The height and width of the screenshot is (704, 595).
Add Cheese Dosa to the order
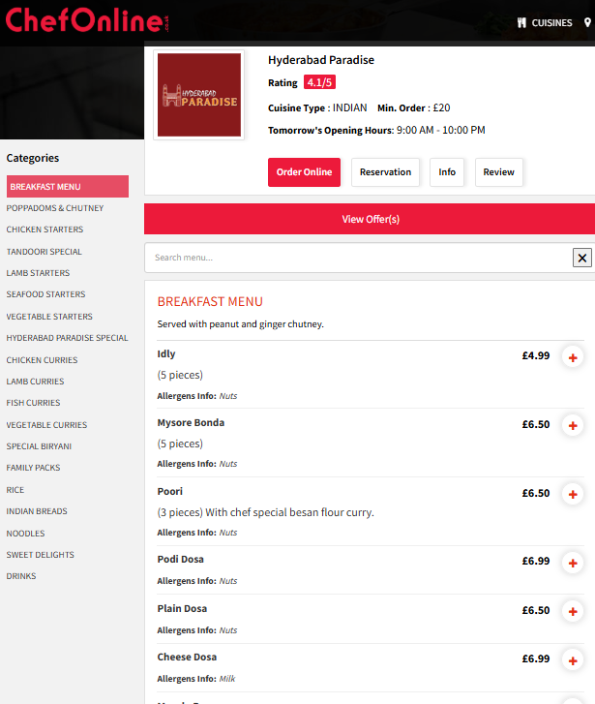click(573, 660)
